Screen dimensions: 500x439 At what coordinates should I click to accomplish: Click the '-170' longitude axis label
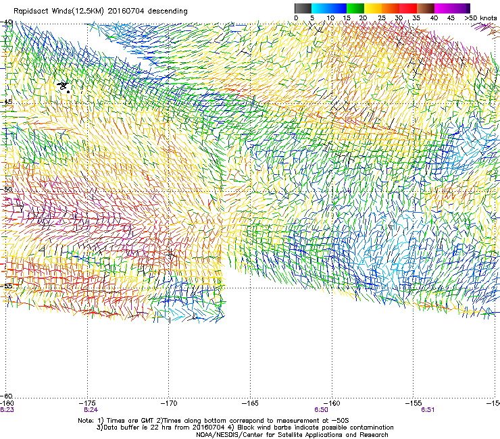[x=168, y=403]
